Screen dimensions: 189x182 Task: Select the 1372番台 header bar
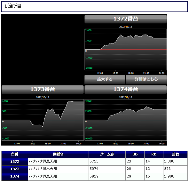[x=125, y=19]
